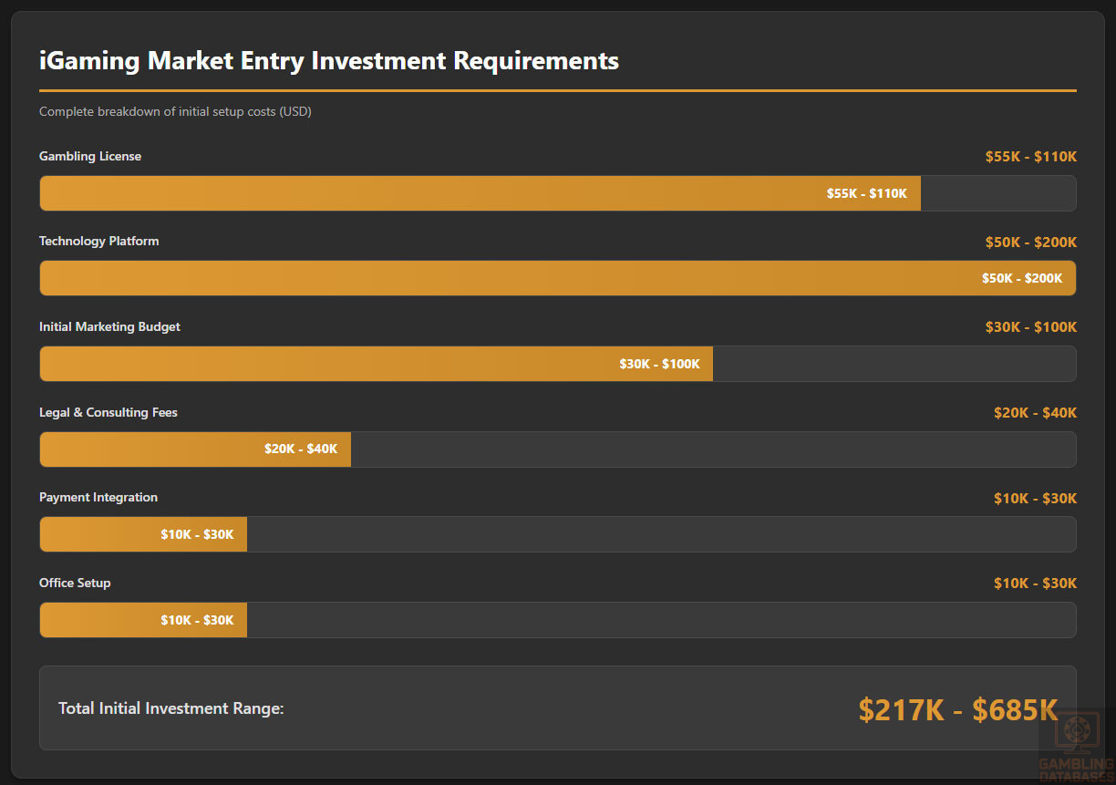
Task: Click the $55K - $110K value at right
Action: pyautogui.click(x=1030, y=157)
